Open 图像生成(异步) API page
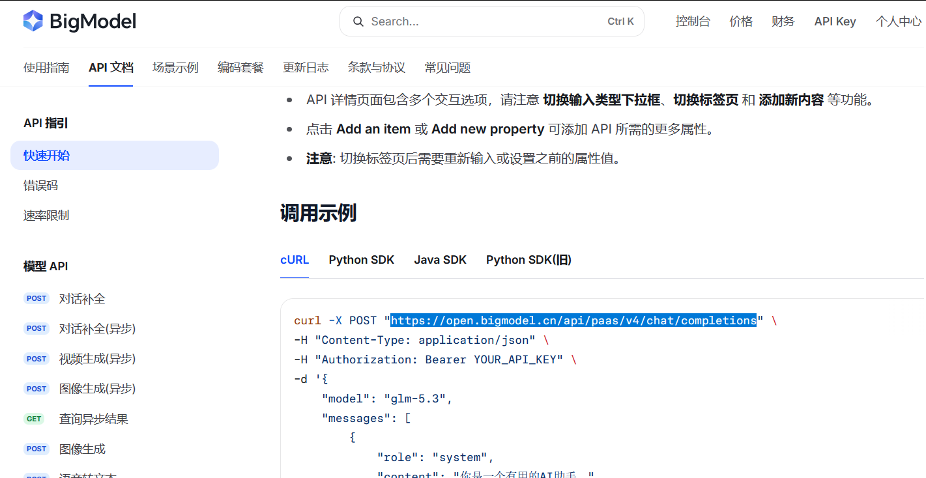The image size is (926, 478). (98, 389)
